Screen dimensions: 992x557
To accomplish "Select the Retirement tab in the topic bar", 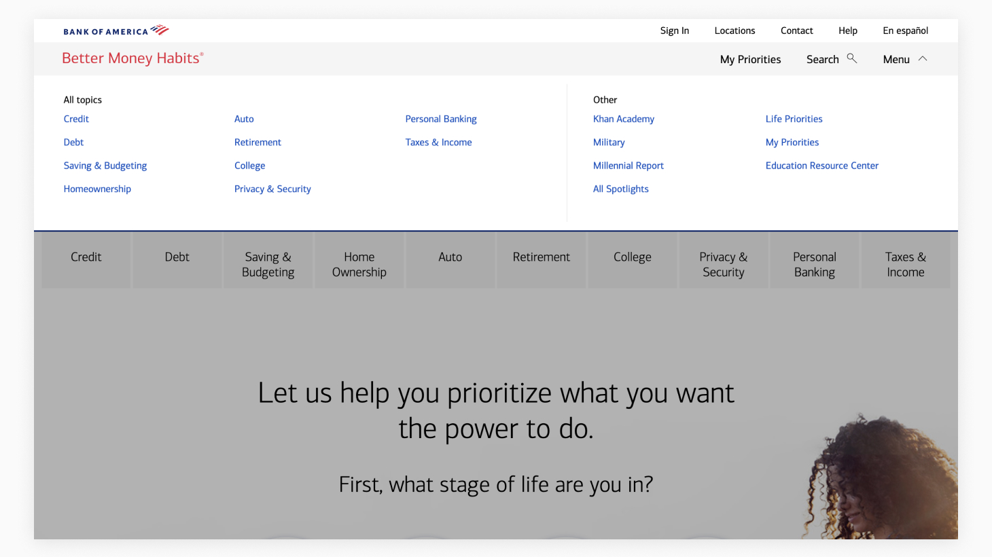I will (541, 257).
